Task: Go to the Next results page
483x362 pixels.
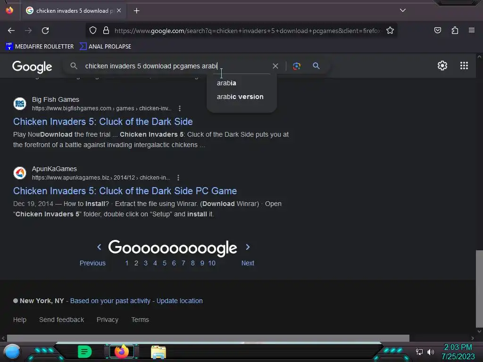Action: click(x=248, y=263)
